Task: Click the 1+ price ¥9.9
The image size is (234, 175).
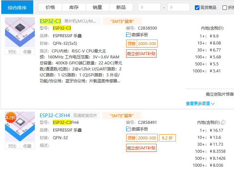Action: click(214, 36)
